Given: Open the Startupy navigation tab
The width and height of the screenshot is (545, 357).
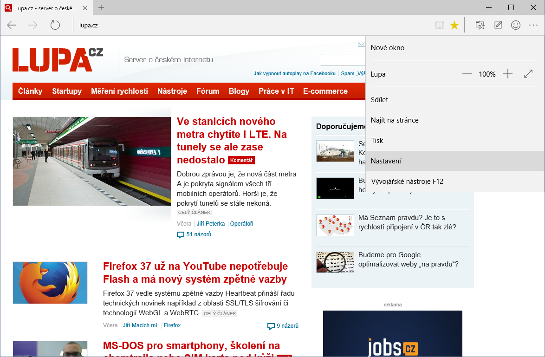Looking at the screenshot, I should (x=67, y=91).
